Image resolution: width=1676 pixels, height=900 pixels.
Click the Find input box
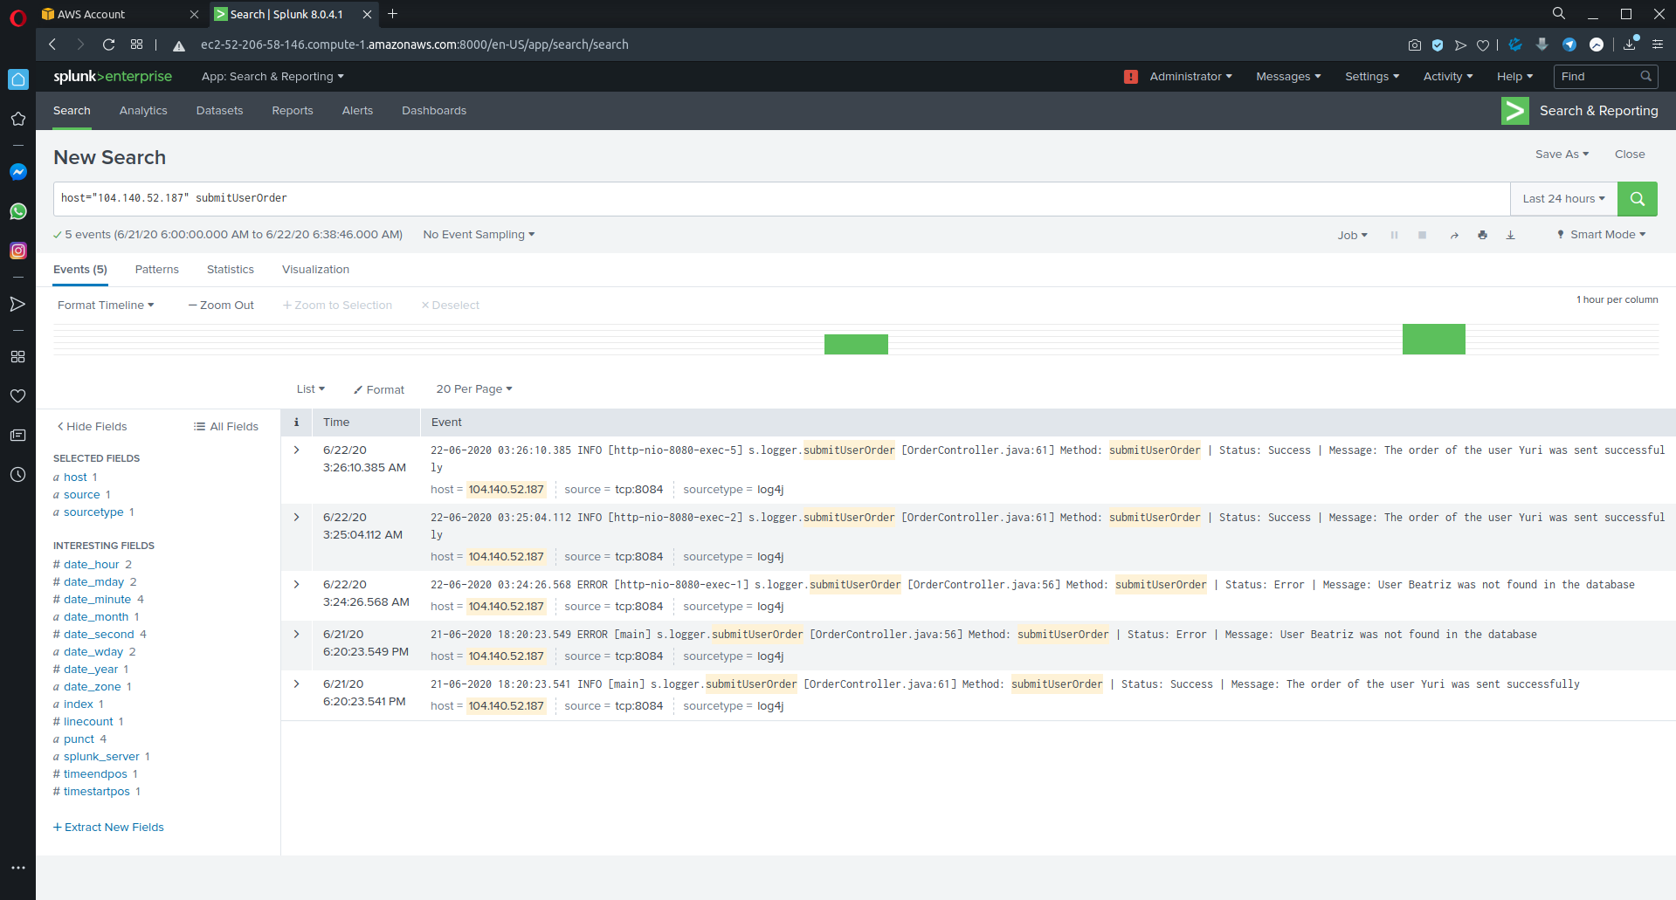(1605, 77)
